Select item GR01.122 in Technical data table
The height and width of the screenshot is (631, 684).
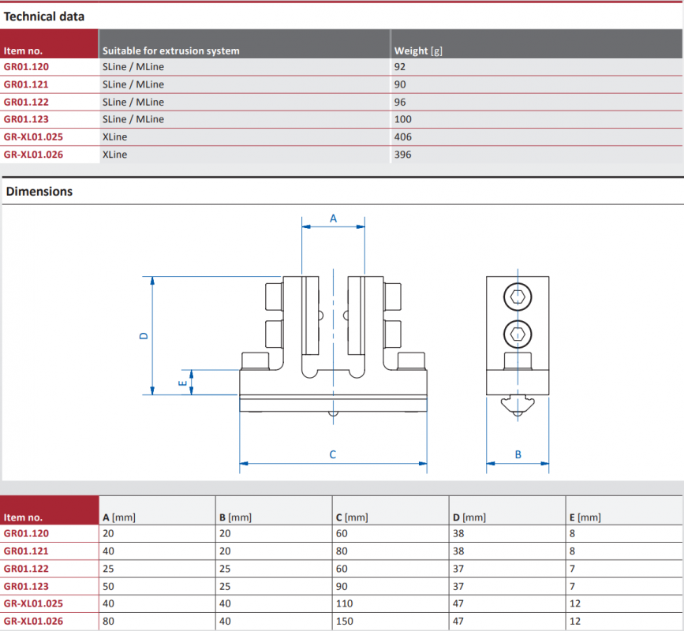tap(26, 102)
